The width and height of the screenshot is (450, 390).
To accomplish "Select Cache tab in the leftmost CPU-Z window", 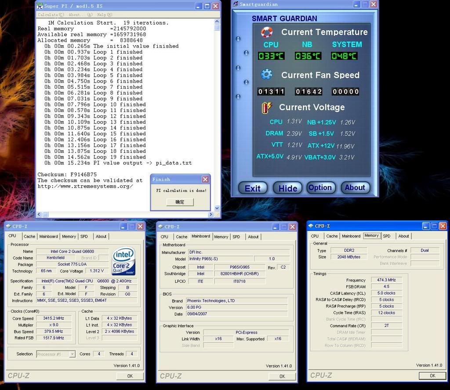I will pos(29,236).
